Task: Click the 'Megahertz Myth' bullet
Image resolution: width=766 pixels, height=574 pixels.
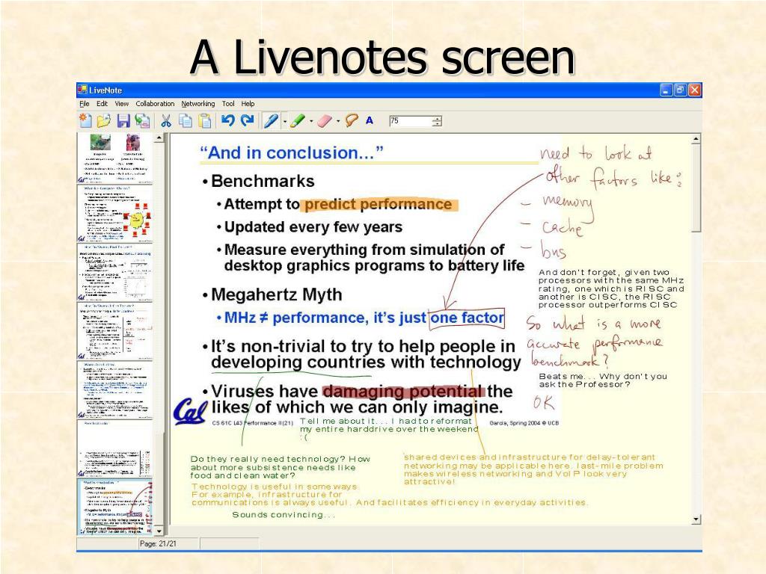Action: click(276, 294)
